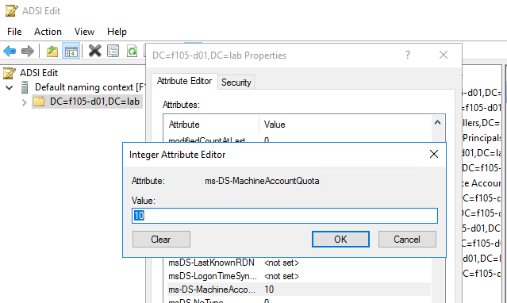Select the msDS-LogonTimeSyn... attribute row
The width and height of the screenshot is (507, 303).
(x=299, y=276)
